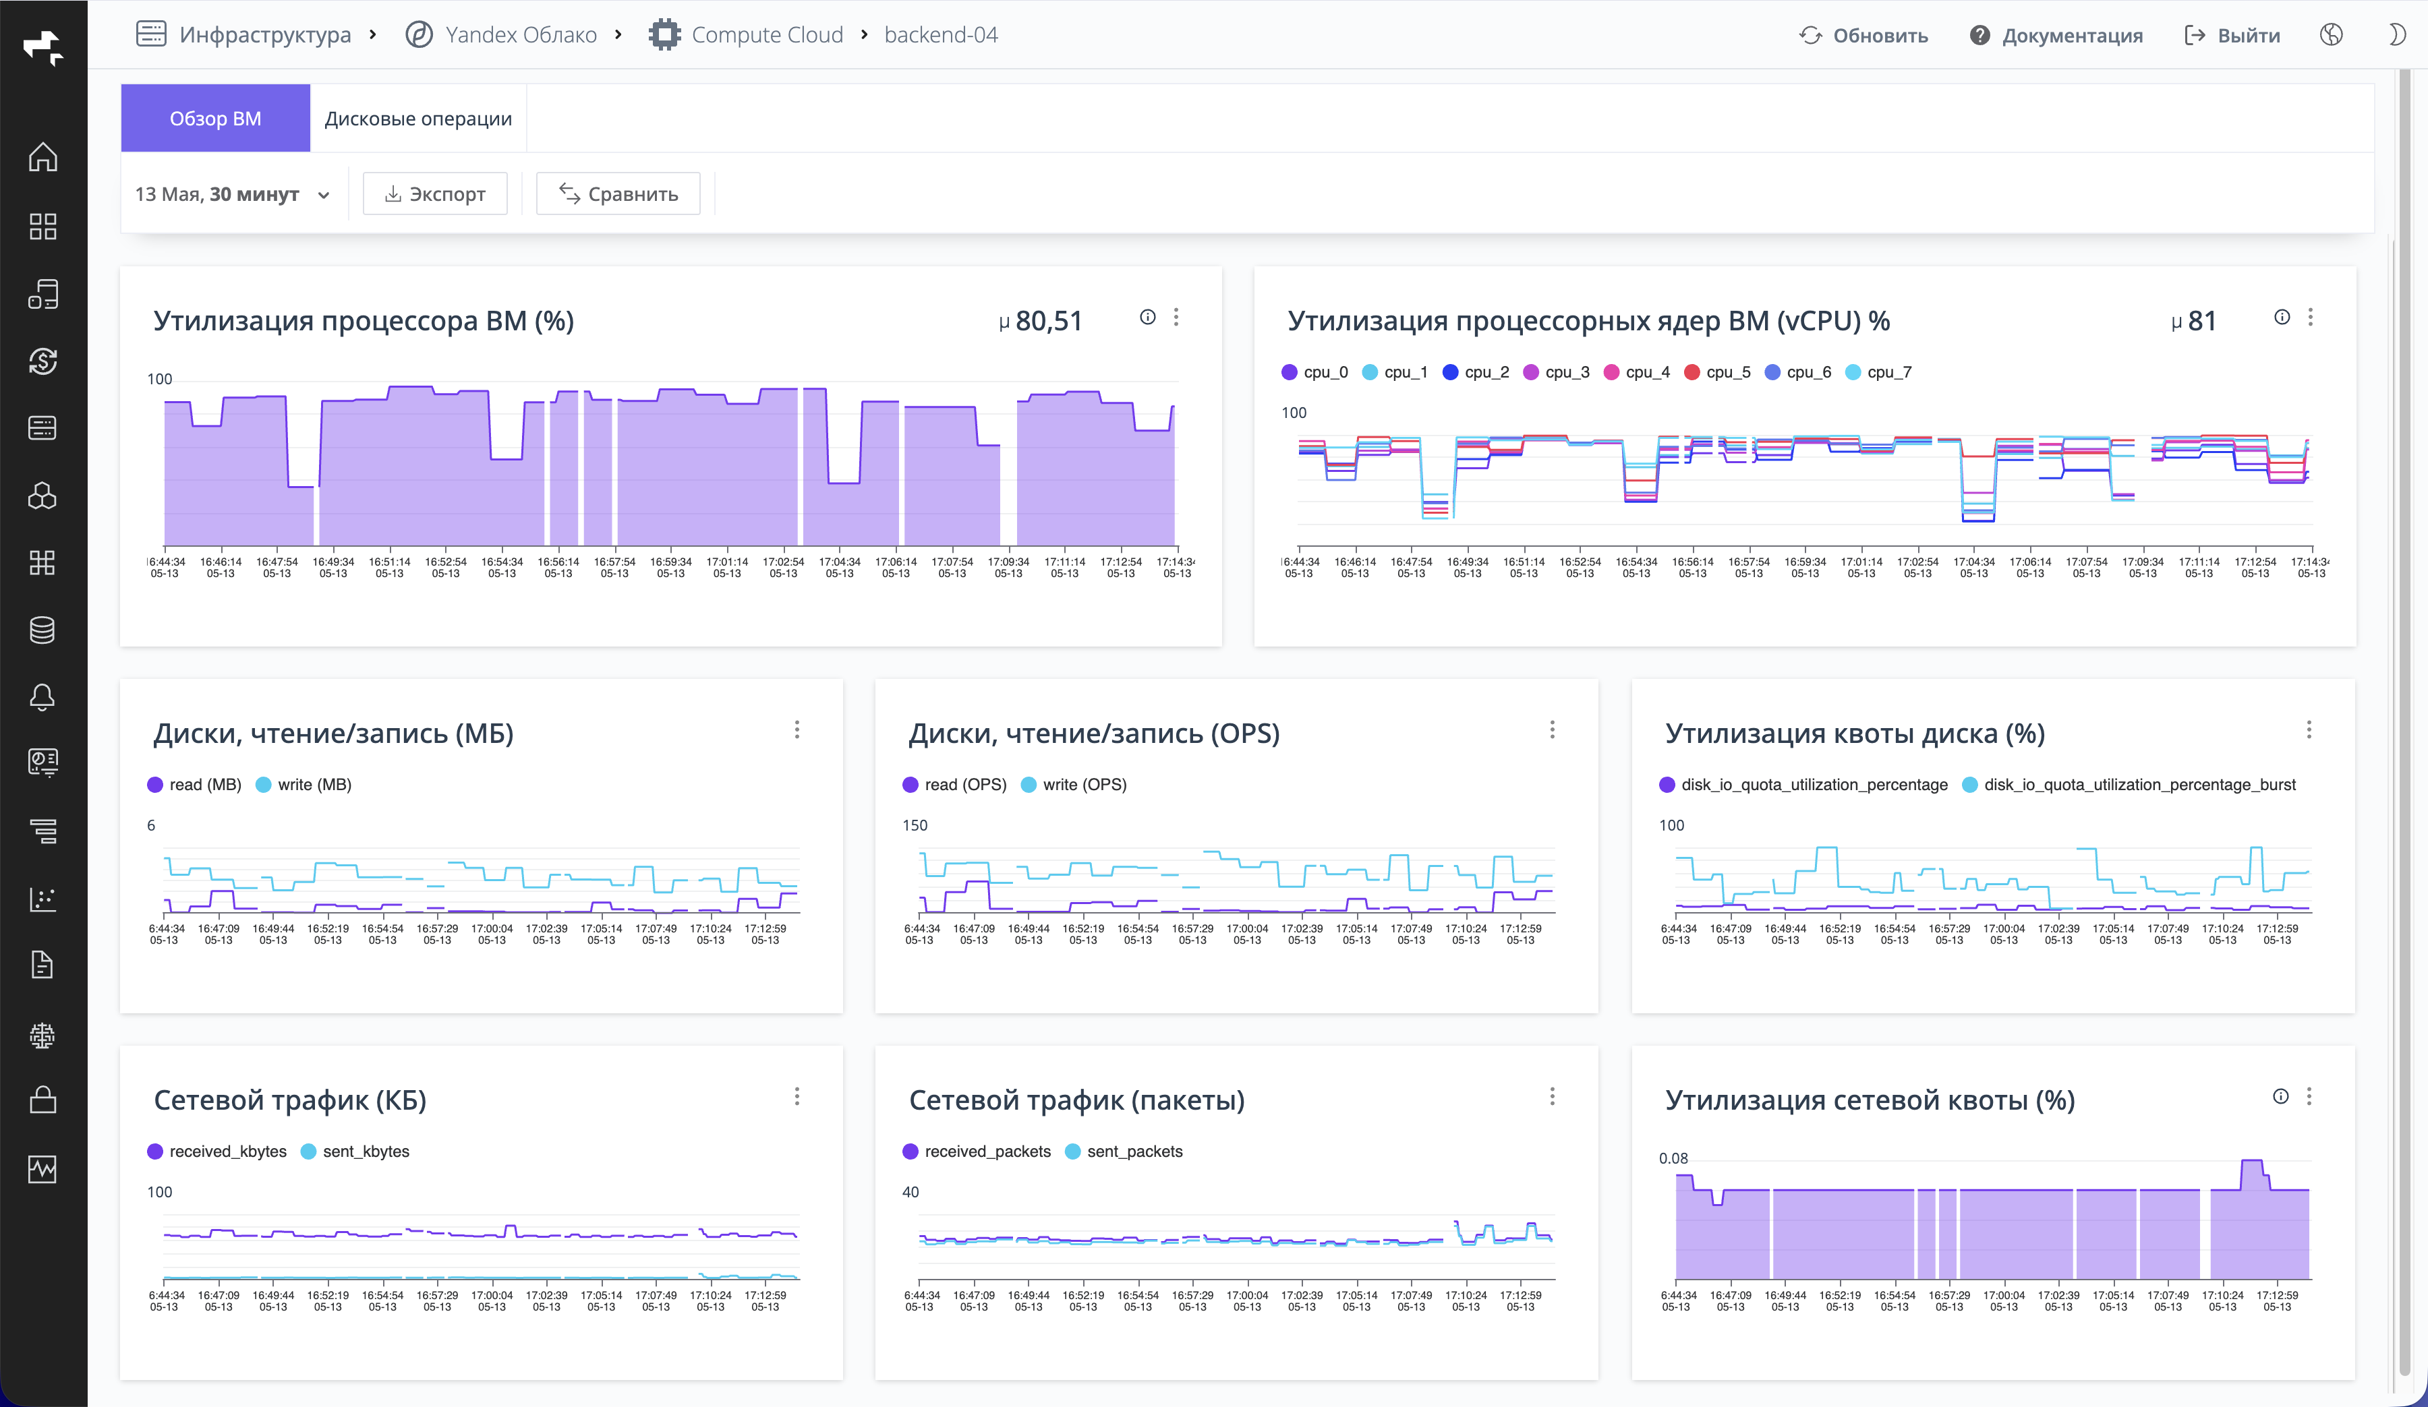Screen dimensions: 2428x1407
Task: Open the padlock security sidebar icon
Action: click(42, 1100)
